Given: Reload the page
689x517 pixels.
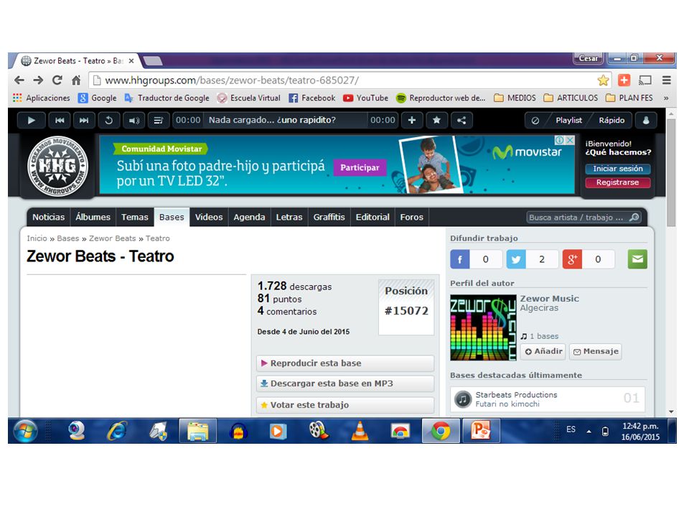Looking at the screenshot, I should pos(57,80).
